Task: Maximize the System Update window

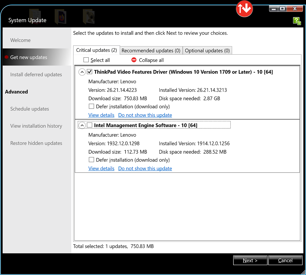Action: (282, 9)
